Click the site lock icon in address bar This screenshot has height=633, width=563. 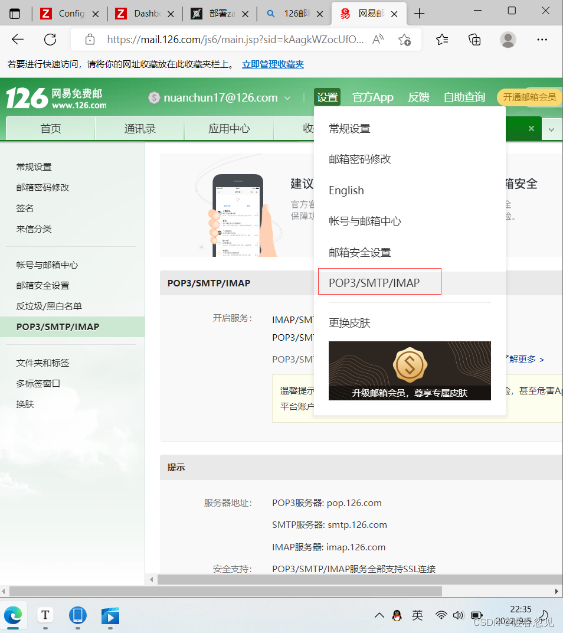[x=90, y=40]
